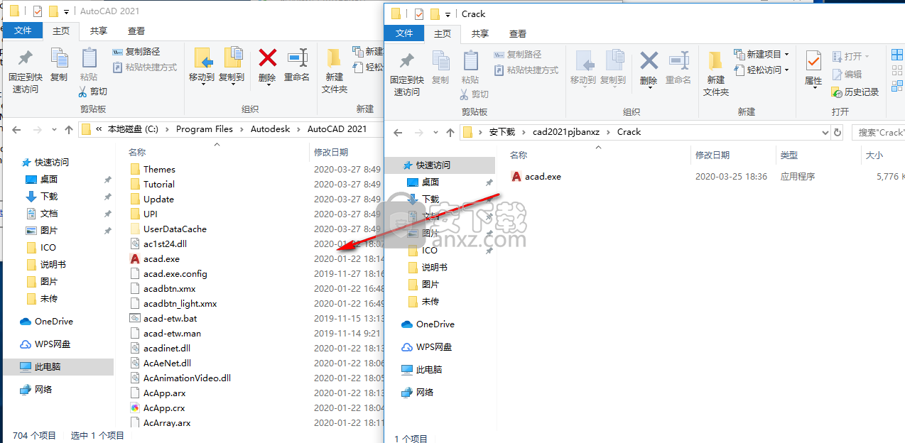Click Autodesk breadcrumb in address bar
Screen dimensions: 905x443
point(271,129)
